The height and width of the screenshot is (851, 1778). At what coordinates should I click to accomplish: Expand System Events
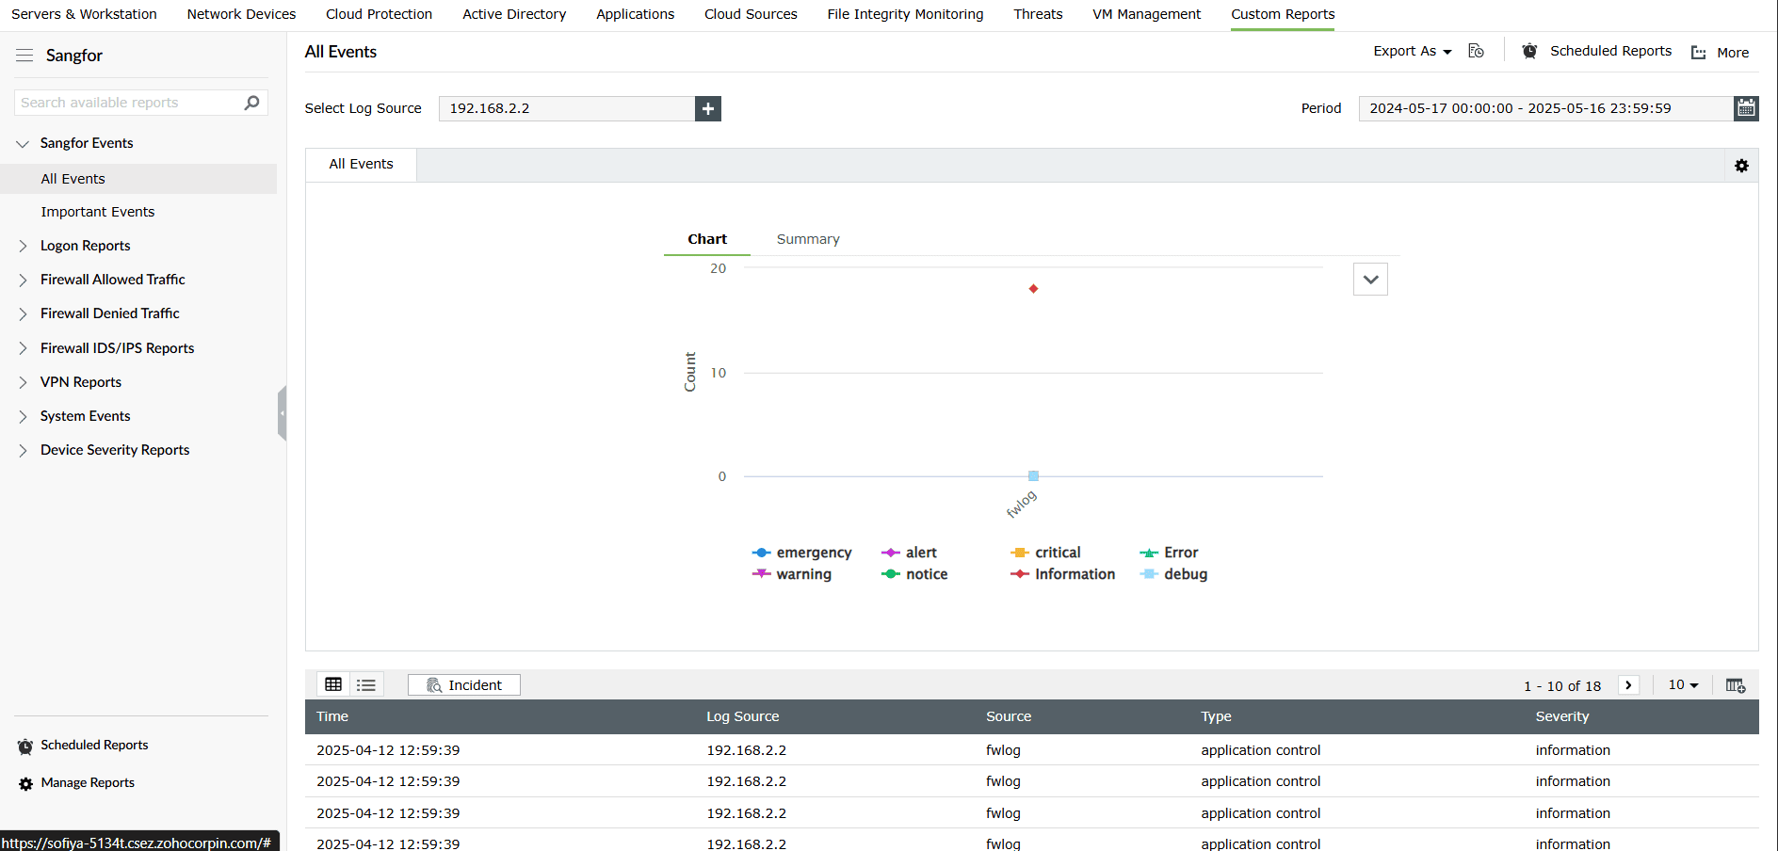tap(23, 416)
